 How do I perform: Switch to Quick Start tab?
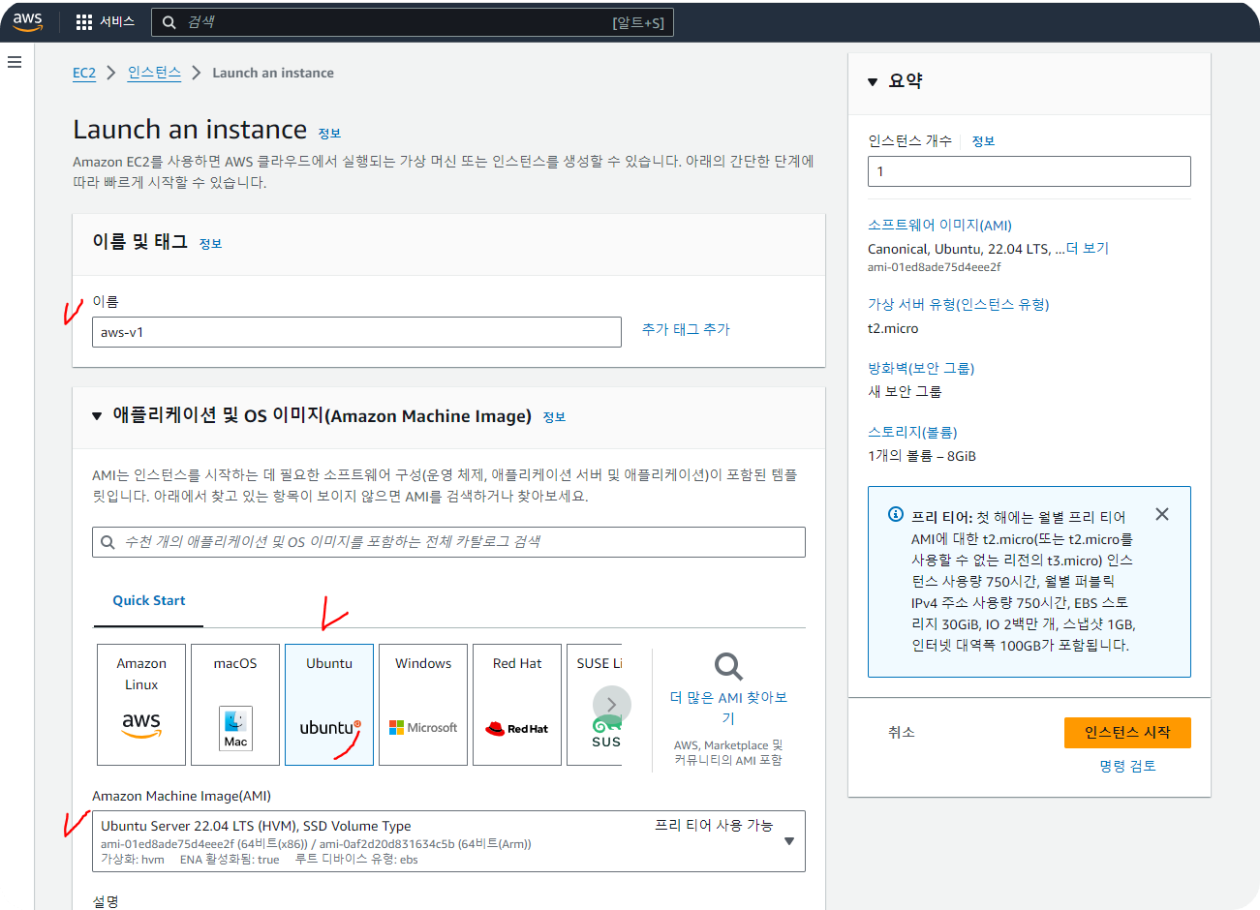148,600
